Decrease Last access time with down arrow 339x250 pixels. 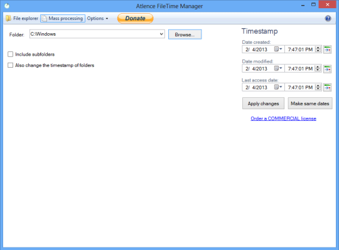pos(318,89)
